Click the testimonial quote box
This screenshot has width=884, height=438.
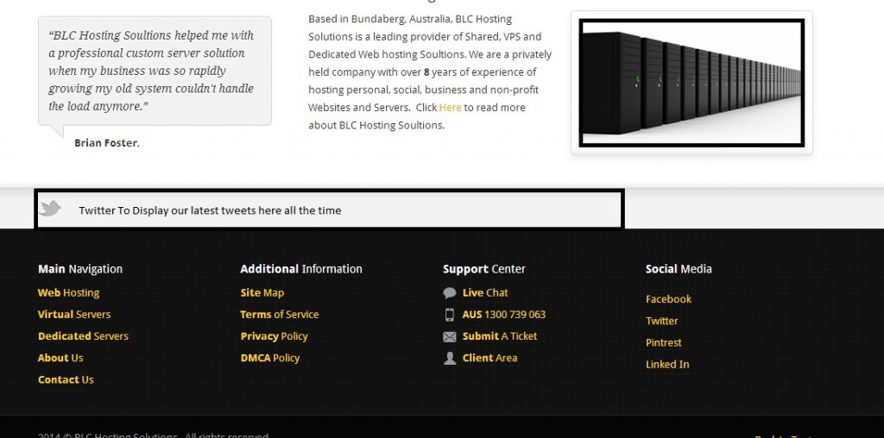pyautogui.click(x=155, y=71)
